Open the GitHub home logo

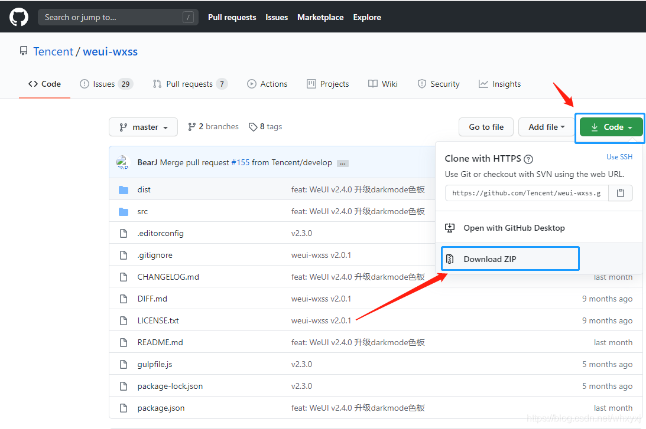(19, 17)
